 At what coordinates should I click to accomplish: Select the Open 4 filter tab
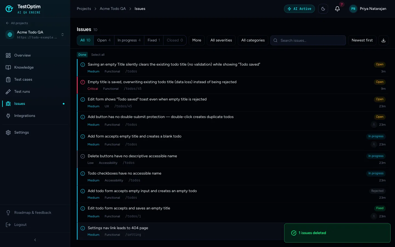click(104, 40)
